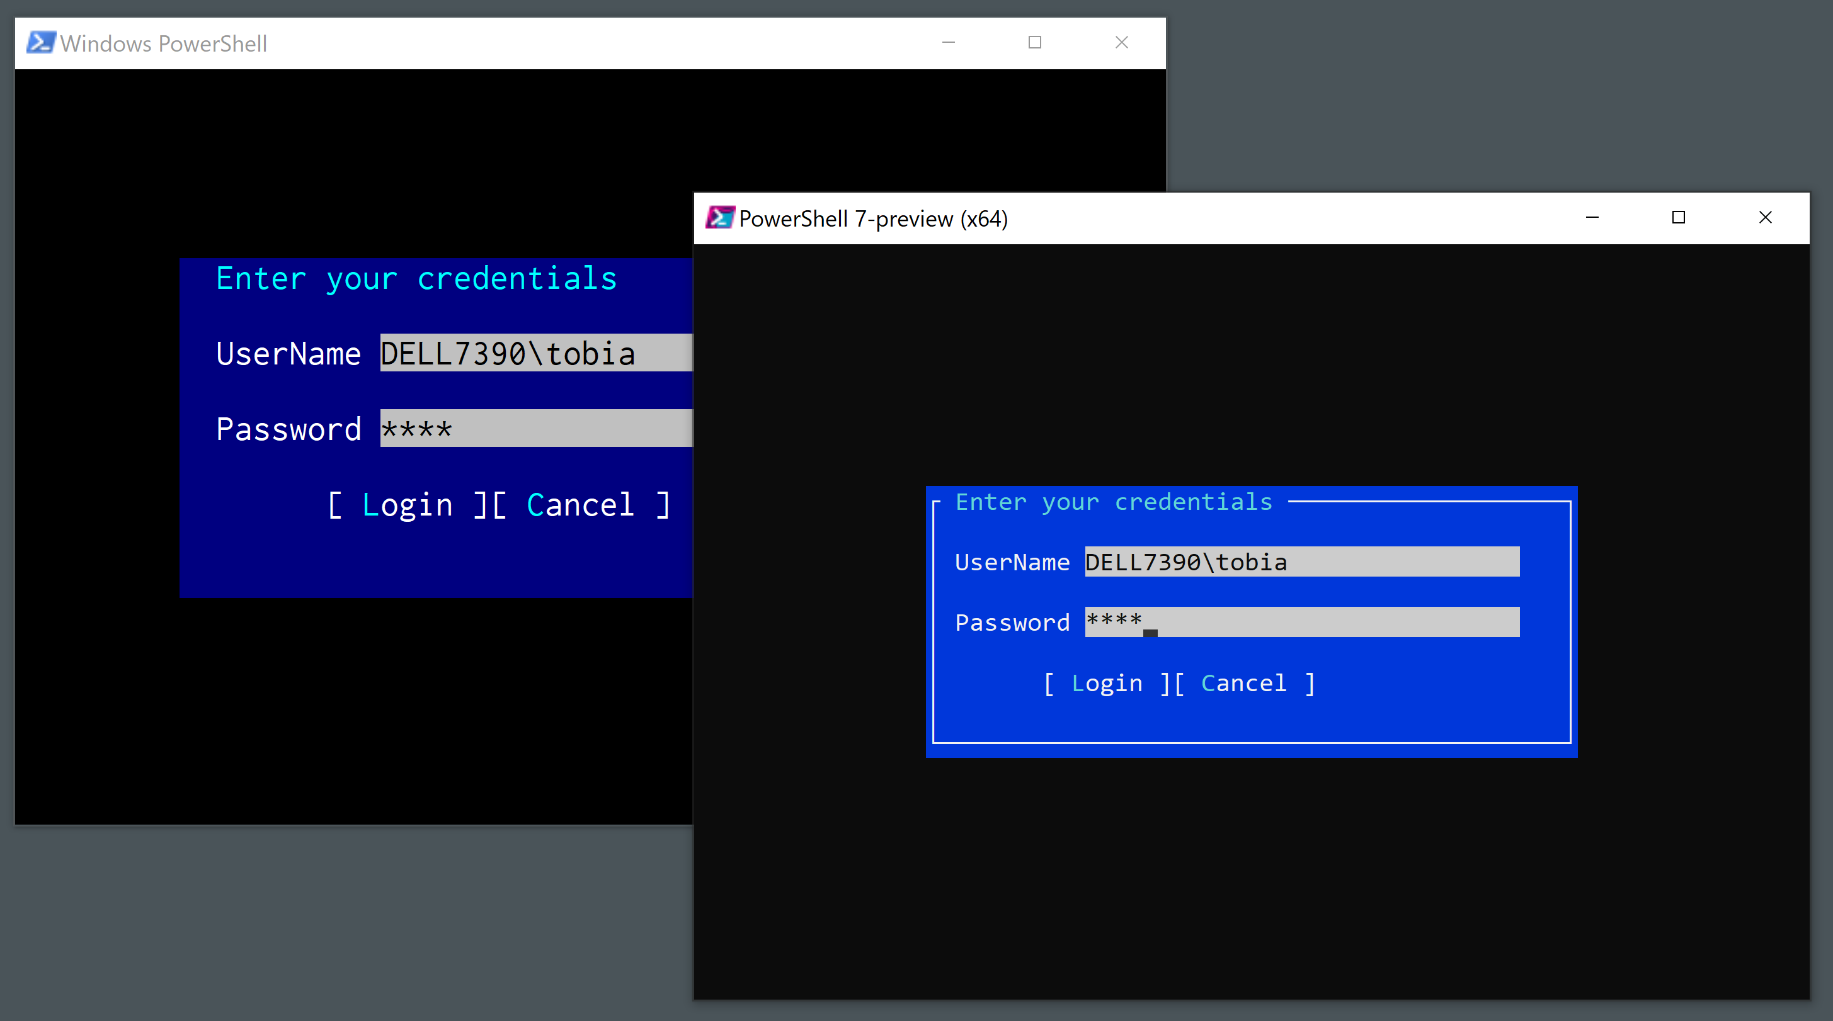Screen dimensions: 1833x1021
Task: Select the UserName field in PowerShell 7-preview
Action: pos(1301,561)
